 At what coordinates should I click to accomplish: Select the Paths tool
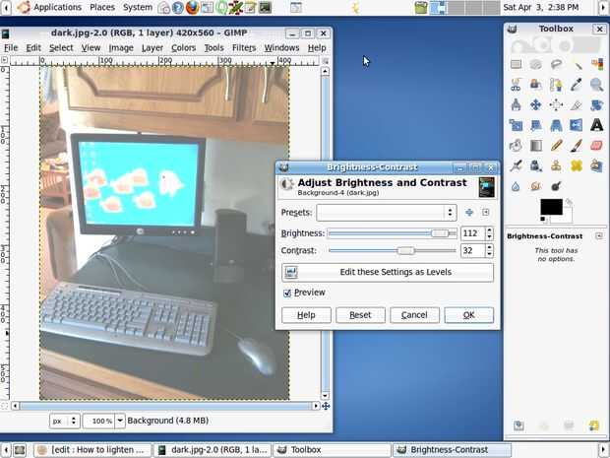tap(556, 85)
